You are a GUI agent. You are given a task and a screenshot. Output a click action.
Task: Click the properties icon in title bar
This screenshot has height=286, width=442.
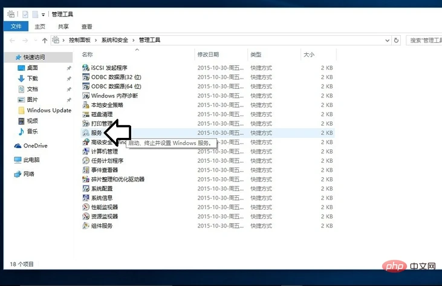tap(25, 14)
